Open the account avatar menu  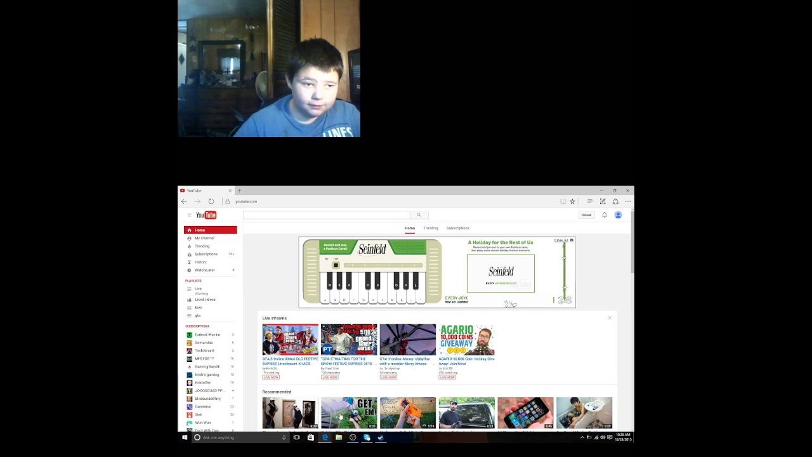(x=618, y=215)
